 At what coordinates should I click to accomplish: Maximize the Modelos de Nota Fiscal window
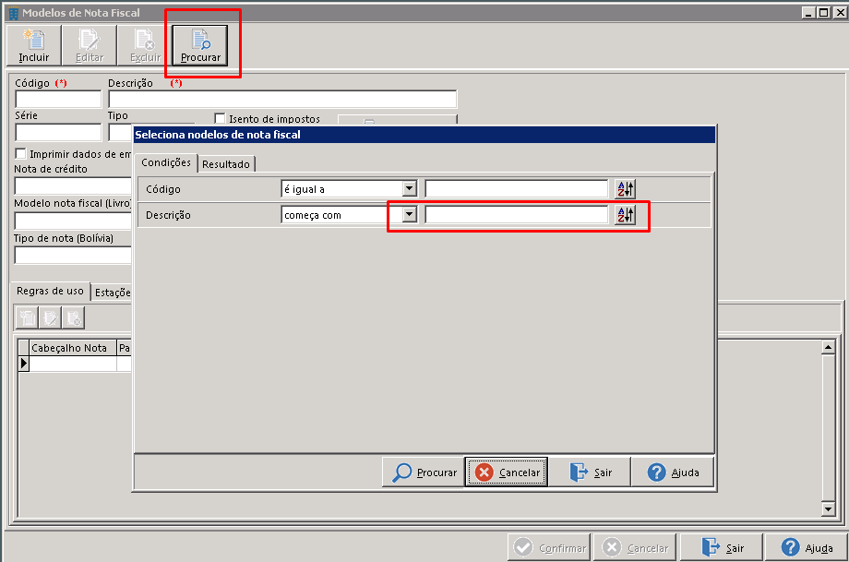[x=823, y=12]
